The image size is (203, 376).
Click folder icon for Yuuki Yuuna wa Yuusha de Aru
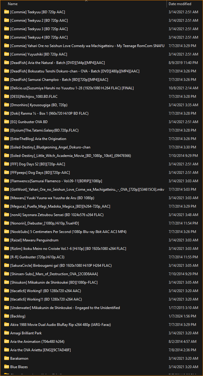pyautogui.click(x=7, y=198)
